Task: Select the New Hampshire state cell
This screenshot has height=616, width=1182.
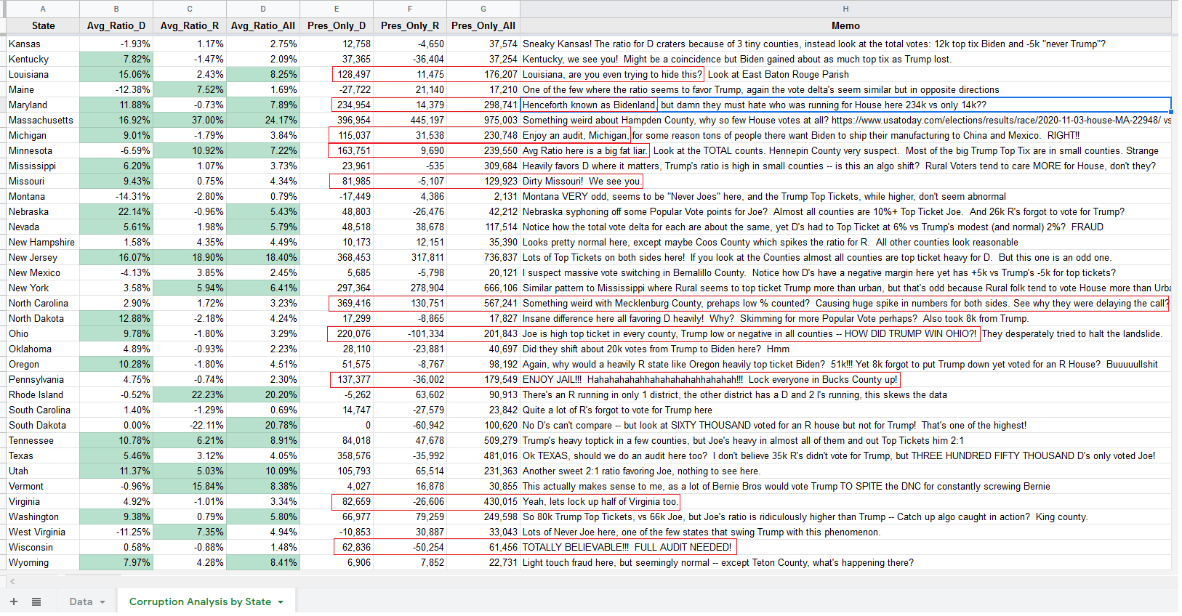Action: click(43, 242)
